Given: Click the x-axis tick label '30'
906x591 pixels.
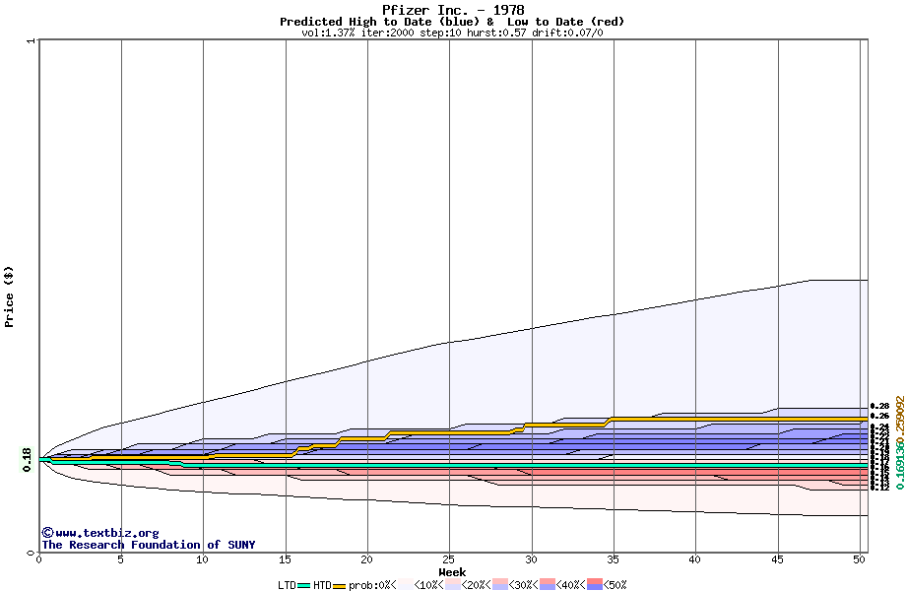Looking at the screenshot, I should pyautogui.click(x=531, y=559).
